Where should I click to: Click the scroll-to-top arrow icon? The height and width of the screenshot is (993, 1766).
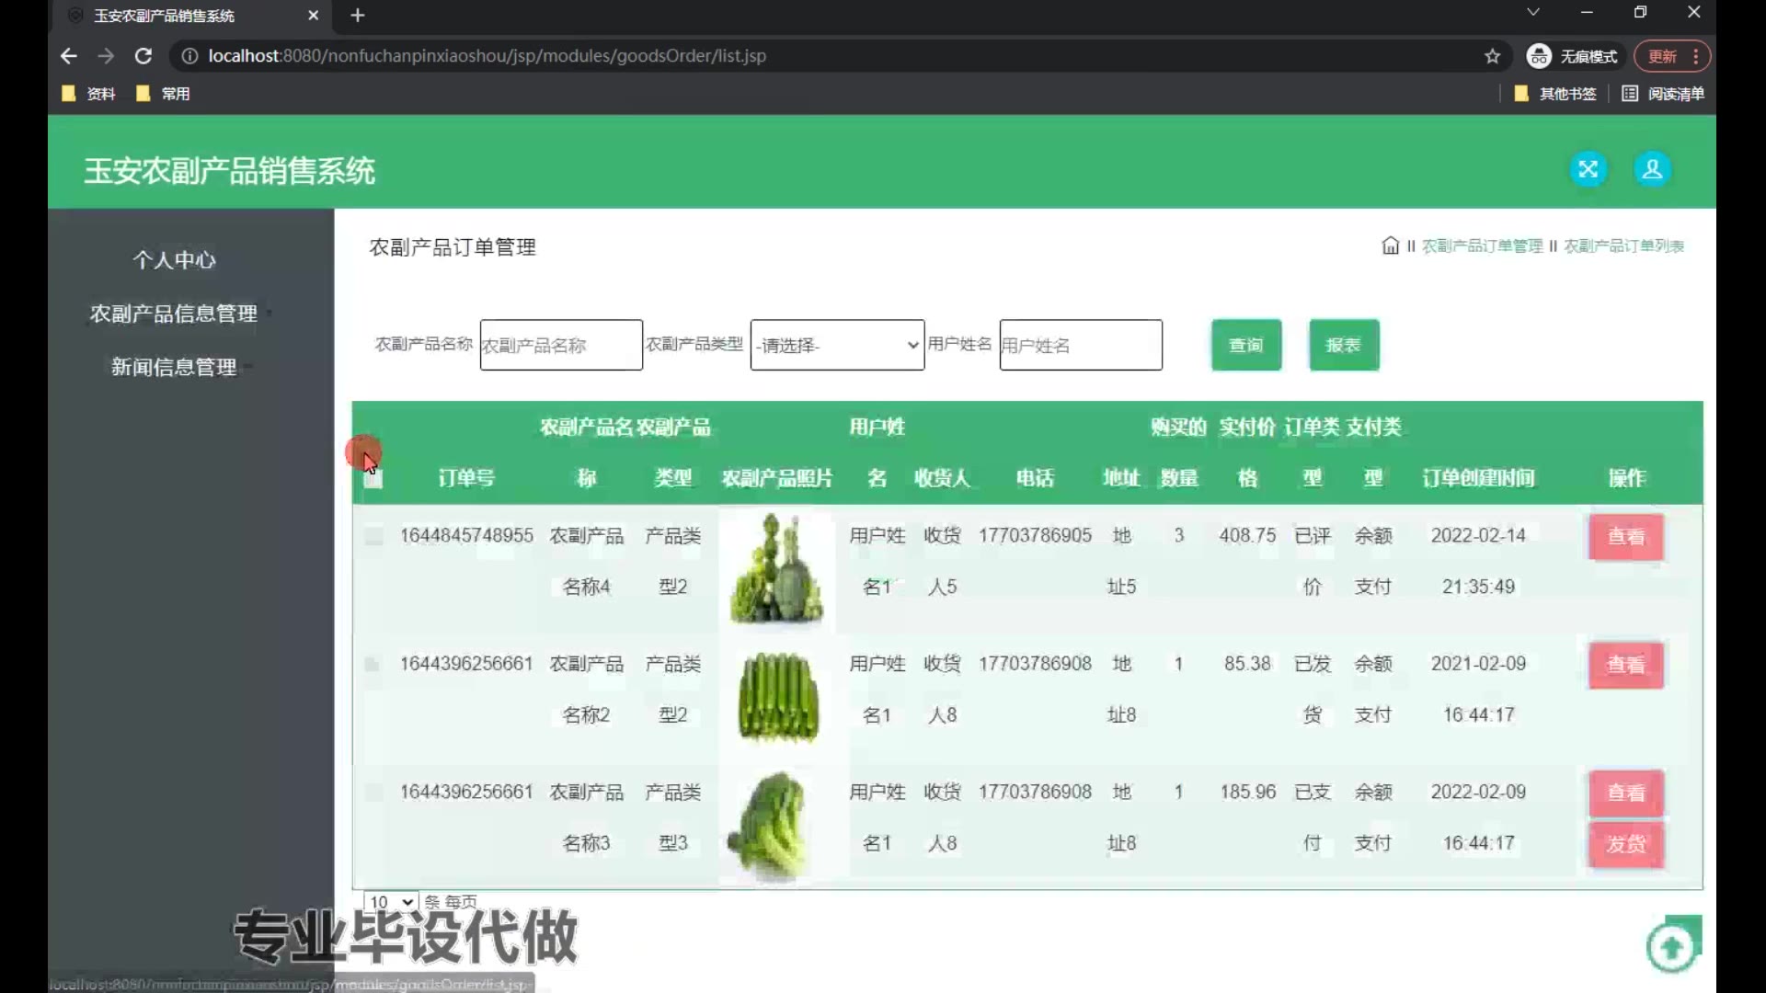pyautogui.click(x=1672, y=947)
